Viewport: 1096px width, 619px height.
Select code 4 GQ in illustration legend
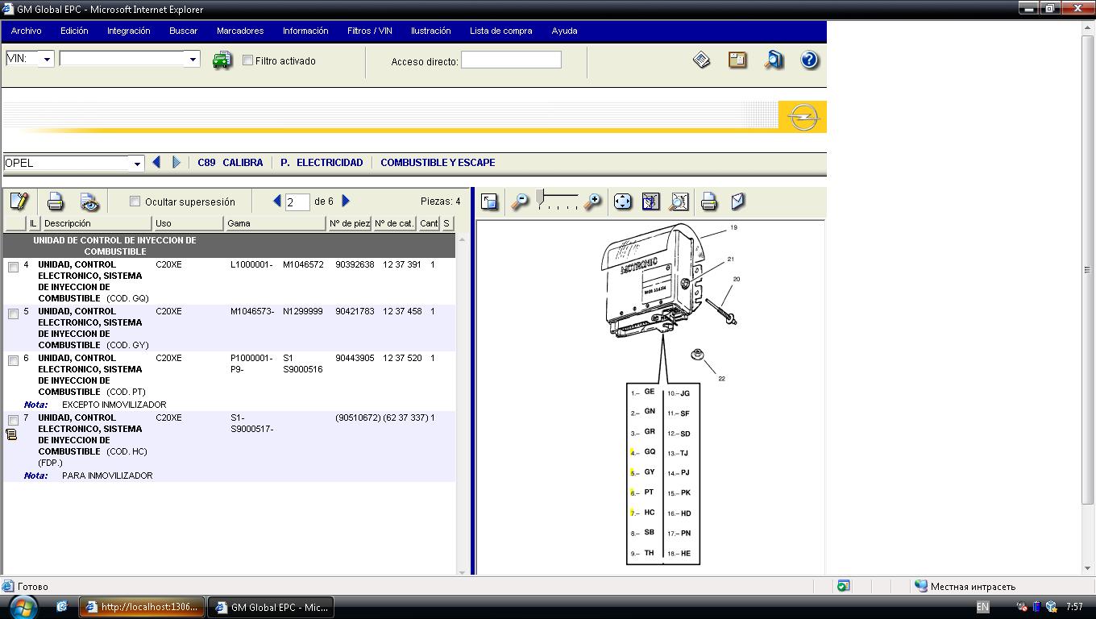pyautogui.click(x=644, y=452)
